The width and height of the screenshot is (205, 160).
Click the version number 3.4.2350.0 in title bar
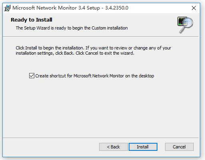[117, 8]
